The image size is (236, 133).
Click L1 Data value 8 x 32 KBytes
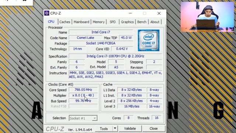(x=132, y=90)
